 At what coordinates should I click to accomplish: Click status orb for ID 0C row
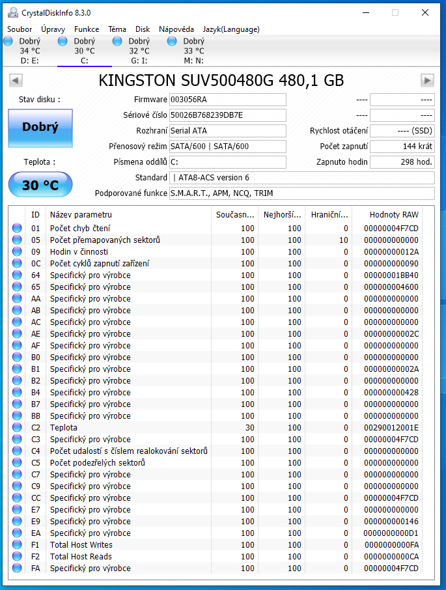[x=17, y=263]
